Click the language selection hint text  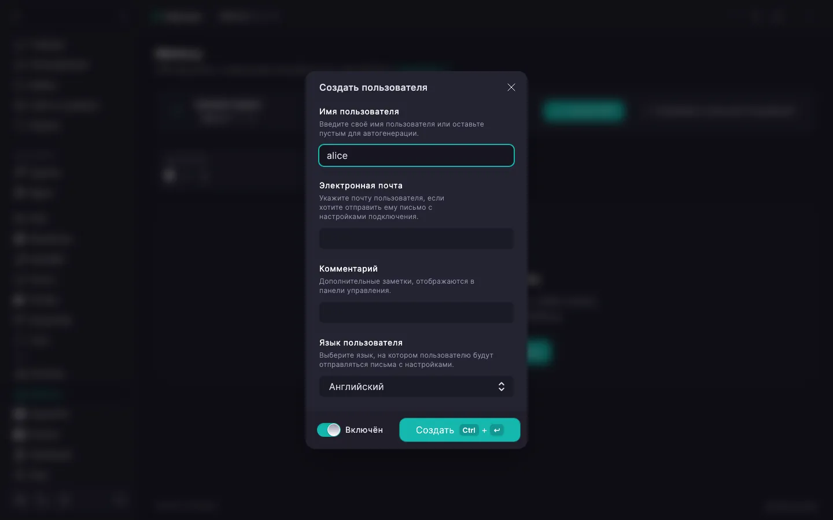(x=406, y=360)
